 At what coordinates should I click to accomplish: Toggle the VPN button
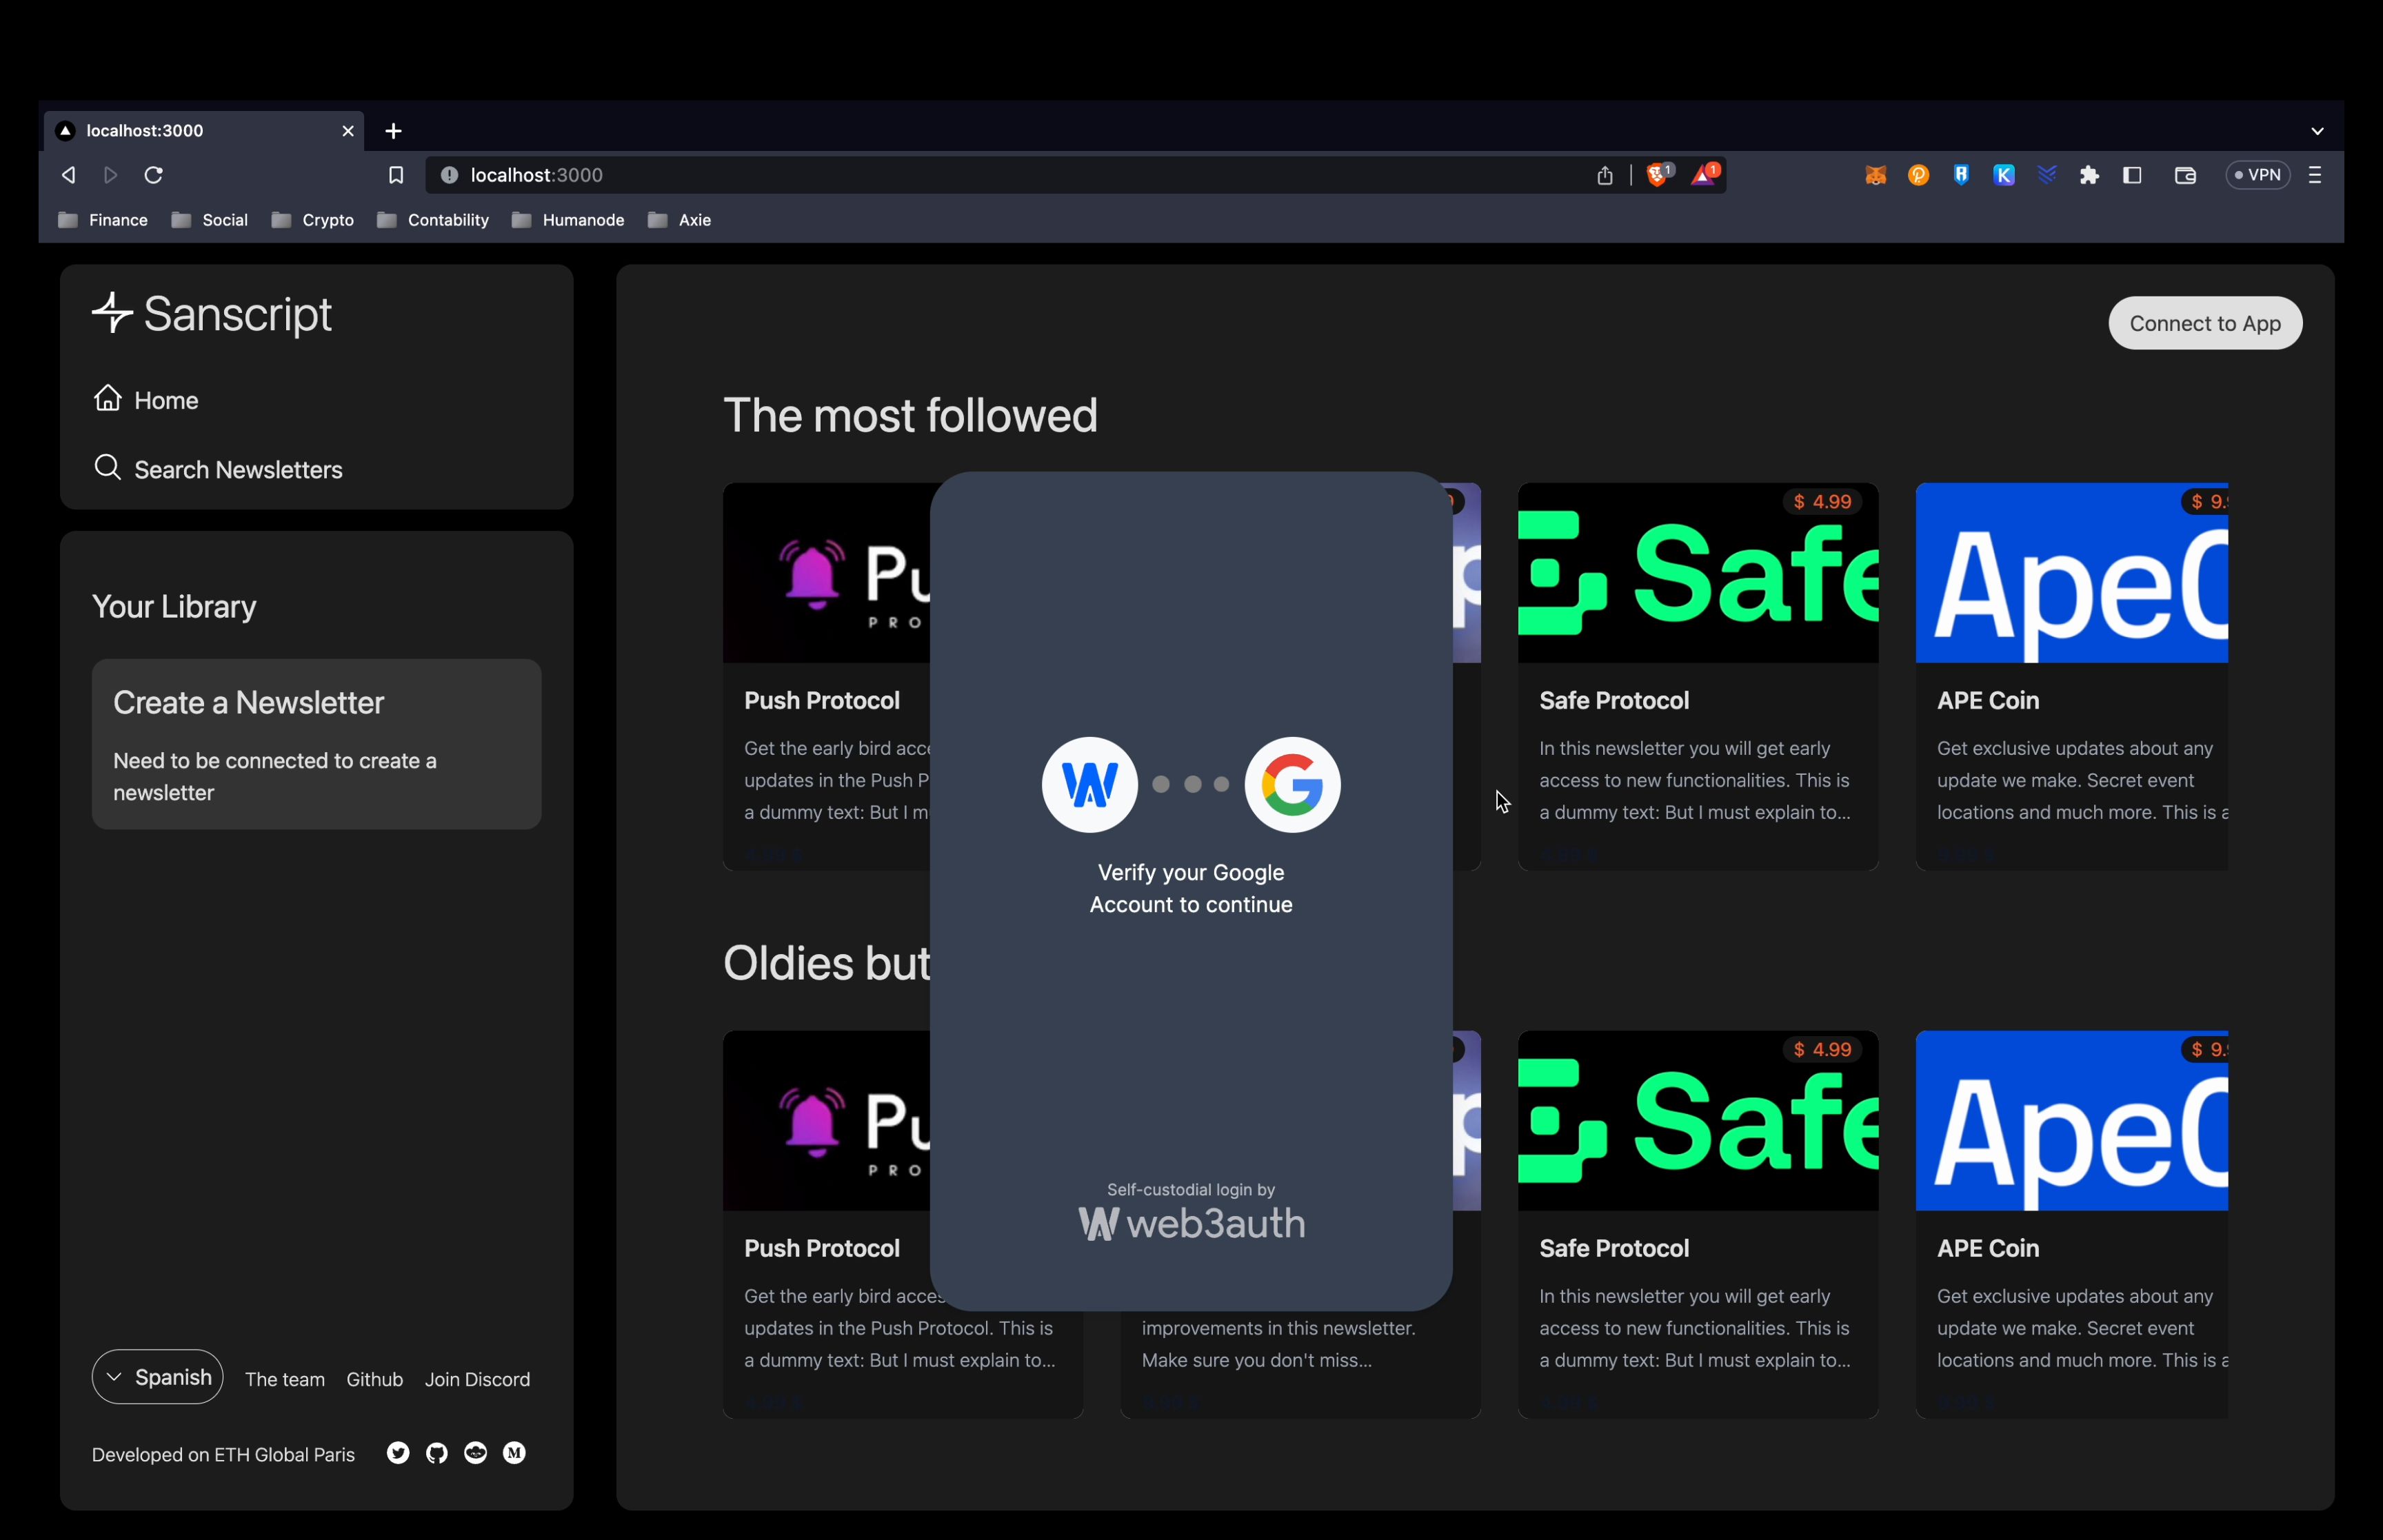[x=2257, y=175]
